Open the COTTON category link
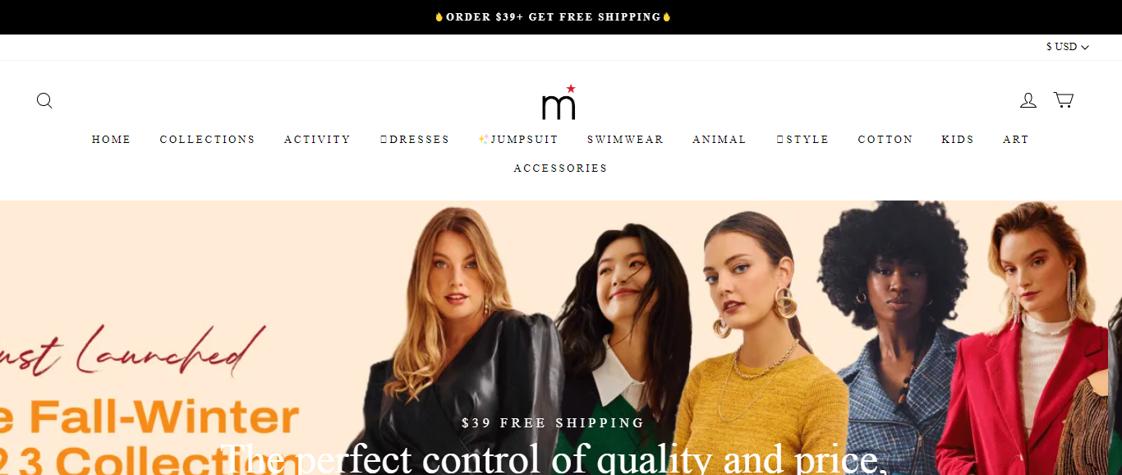1122x475 pixels. (x=885, y=140)
